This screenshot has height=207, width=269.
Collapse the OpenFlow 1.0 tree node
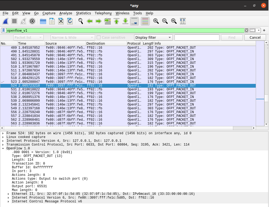click(3, 148)
